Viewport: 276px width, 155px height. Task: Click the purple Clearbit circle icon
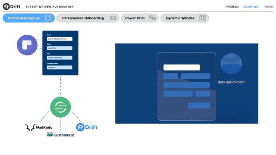pyautogui.click(x=27, y=45)
